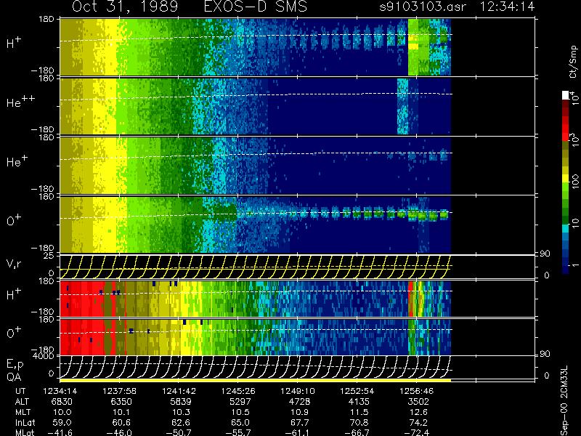The width and height of the screenshot is (581, 436).
Task: Select the 'QA' row label
Action: tap(14, 377)
